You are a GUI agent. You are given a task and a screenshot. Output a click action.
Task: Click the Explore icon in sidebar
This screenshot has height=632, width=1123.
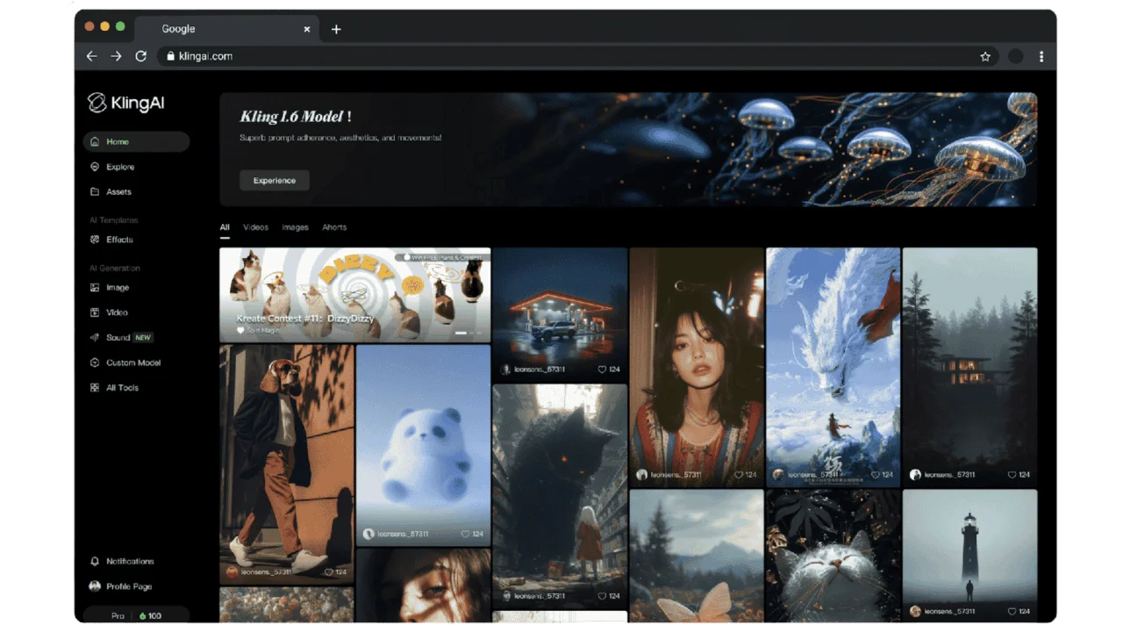pos(95,167)
